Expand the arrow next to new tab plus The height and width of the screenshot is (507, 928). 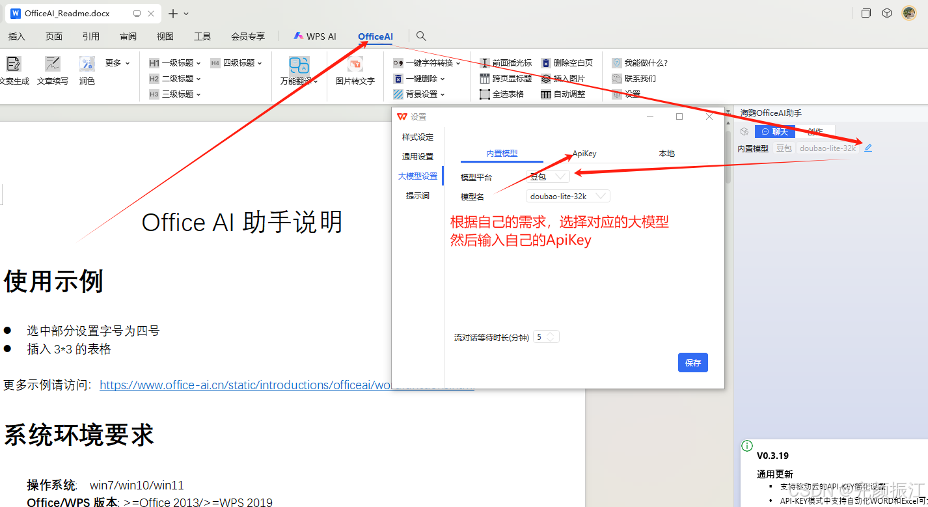(186, 14)
